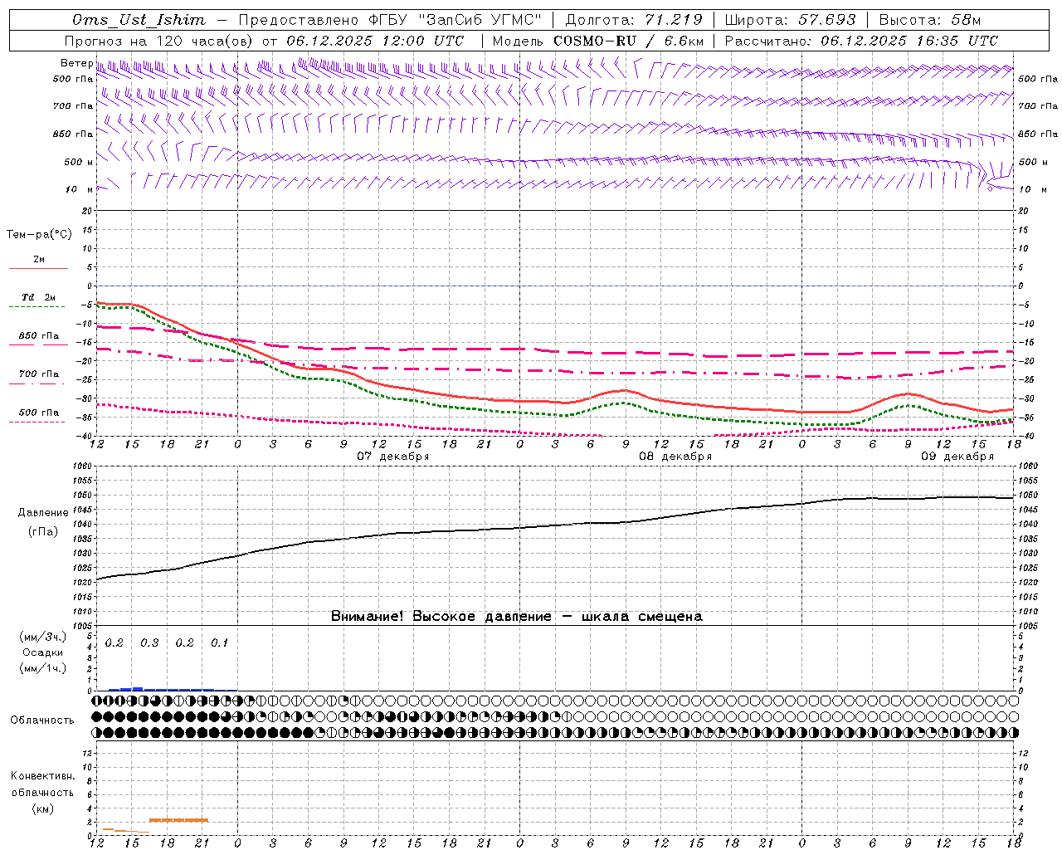Click the 08 декабря date label
This screenshot has width=1062, height=850.
[x=675, y=457]
